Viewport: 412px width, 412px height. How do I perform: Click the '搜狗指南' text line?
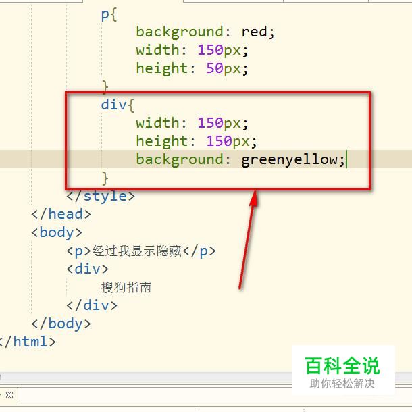pos(126,288)
